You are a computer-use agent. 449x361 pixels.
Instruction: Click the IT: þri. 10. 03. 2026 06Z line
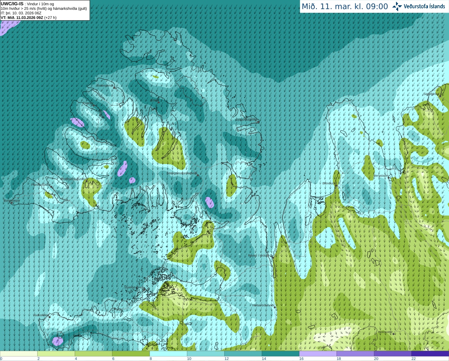(21, 13)
